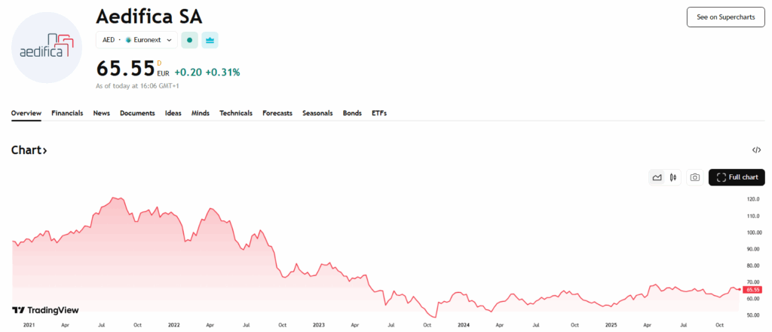The width and height of the screenshot is (772, 332).
Task: Take a chart snapshot with camera icon
Action: (x=695, y=177)
